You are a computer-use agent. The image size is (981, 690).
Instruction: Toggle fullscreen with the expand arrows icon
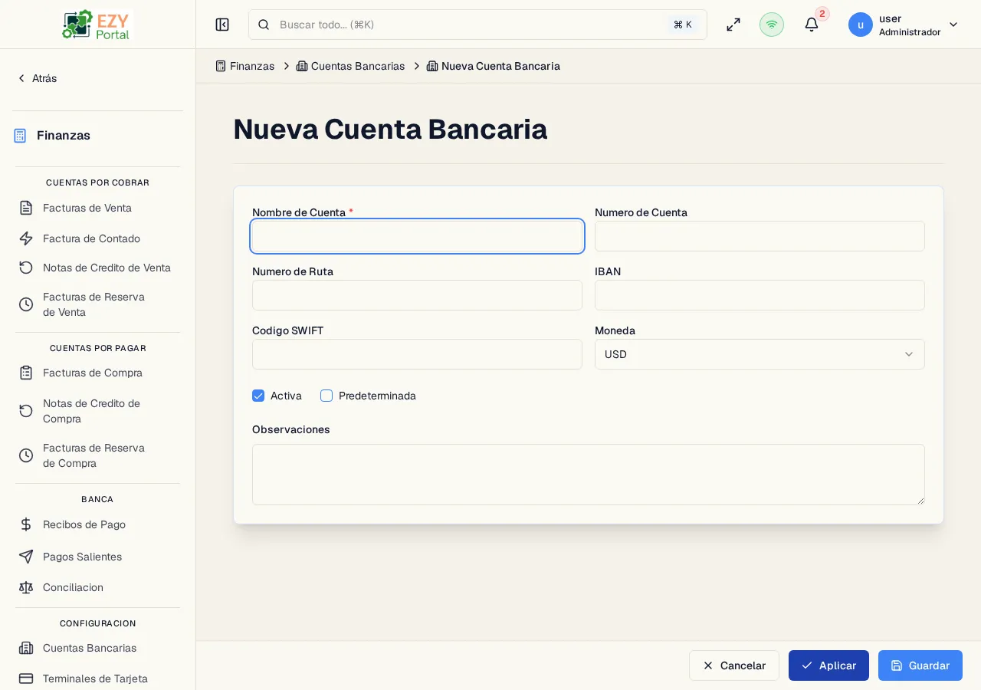point(733,25)
